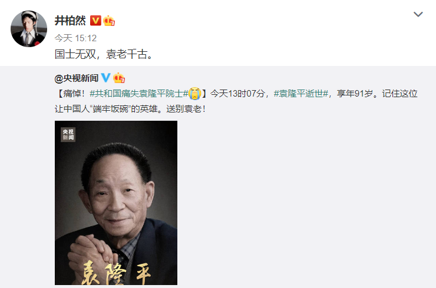
Task: Click the username 井柏然
Action: coord(70,21)
